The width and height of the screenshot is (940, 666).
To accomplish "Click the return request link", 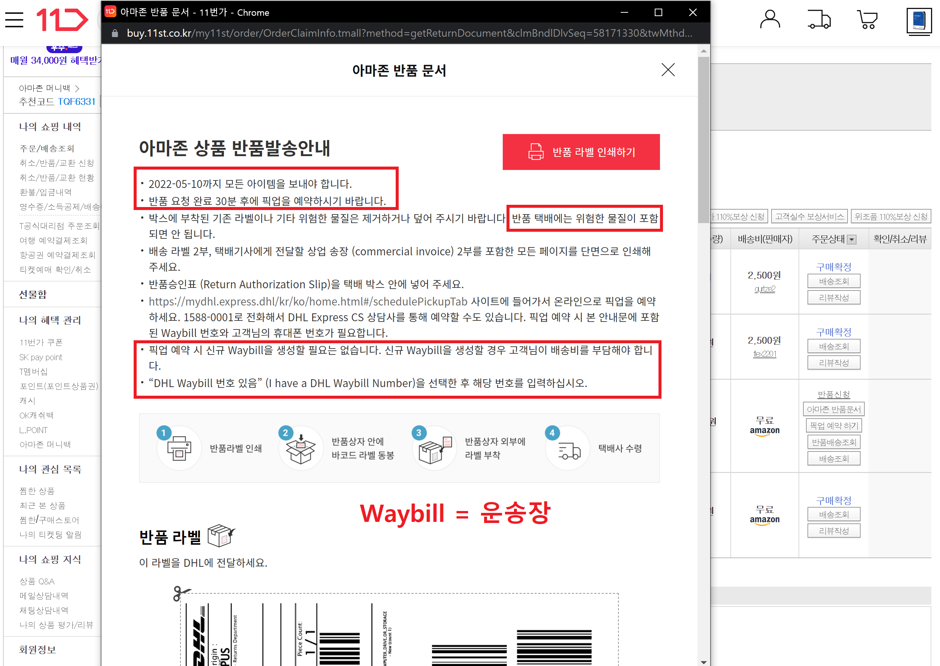I will (x=833, y=394).
